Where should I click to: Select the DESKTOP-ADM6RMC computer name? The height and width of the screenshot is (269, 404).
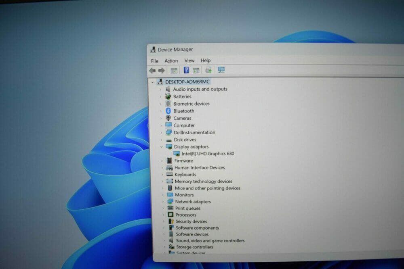(x=187, y=82)
